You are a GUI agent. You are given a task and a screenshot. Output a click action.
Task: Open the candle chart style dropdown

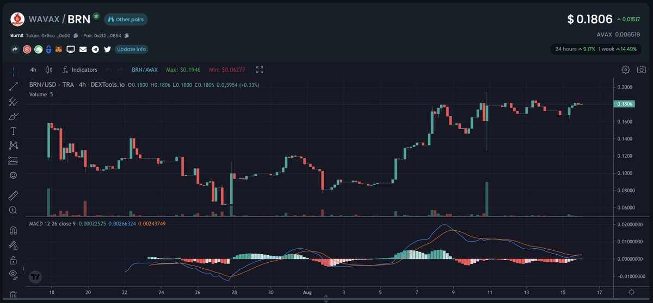pyautogui.click(x=50, y=70)
